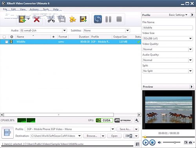Open the Destination path dropdown
Viewport: 196px width, 148px height.
(x=79, y=136)
